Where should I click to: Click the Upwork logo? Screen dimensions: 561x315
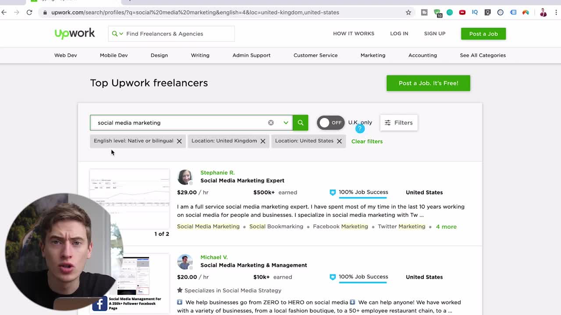coord(75,34)
